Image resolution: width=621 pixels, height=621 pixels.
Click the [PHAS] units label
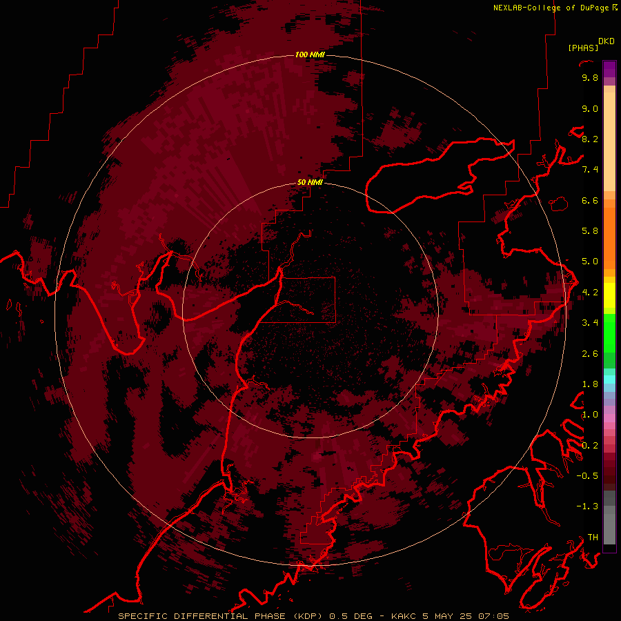pos(583,48)
